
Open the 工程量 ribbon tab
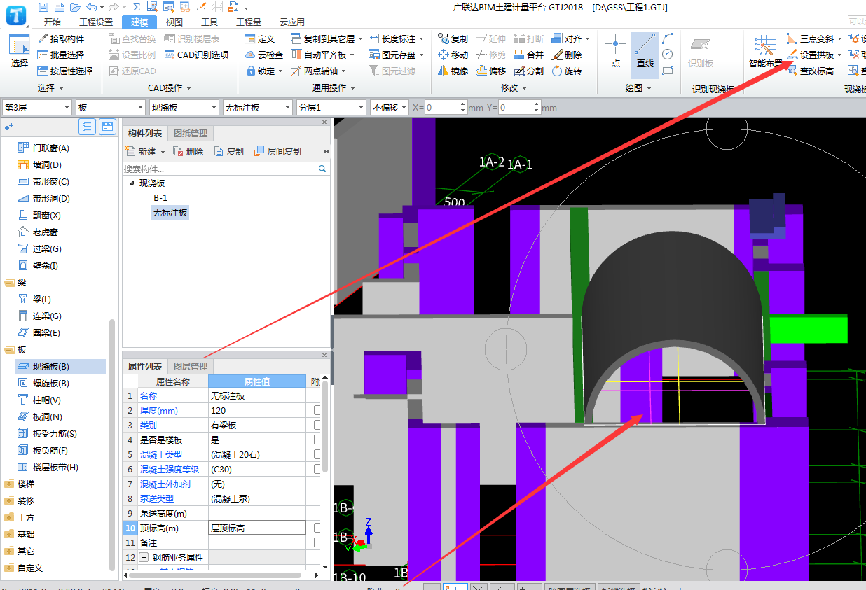click(249, 22)
